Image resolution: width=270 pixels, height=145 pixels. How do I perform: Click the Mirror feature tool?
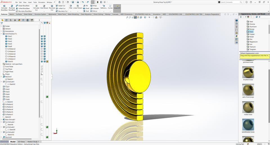95,11
